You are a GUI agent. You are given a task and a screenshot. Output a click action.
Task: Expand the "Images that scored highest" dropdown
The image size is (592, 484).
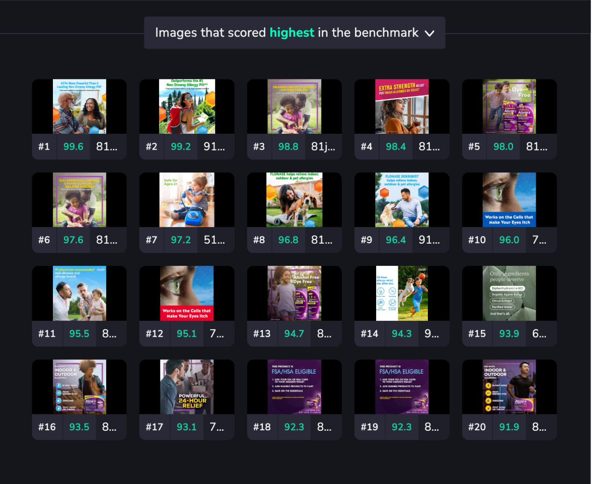click(429, 33)
